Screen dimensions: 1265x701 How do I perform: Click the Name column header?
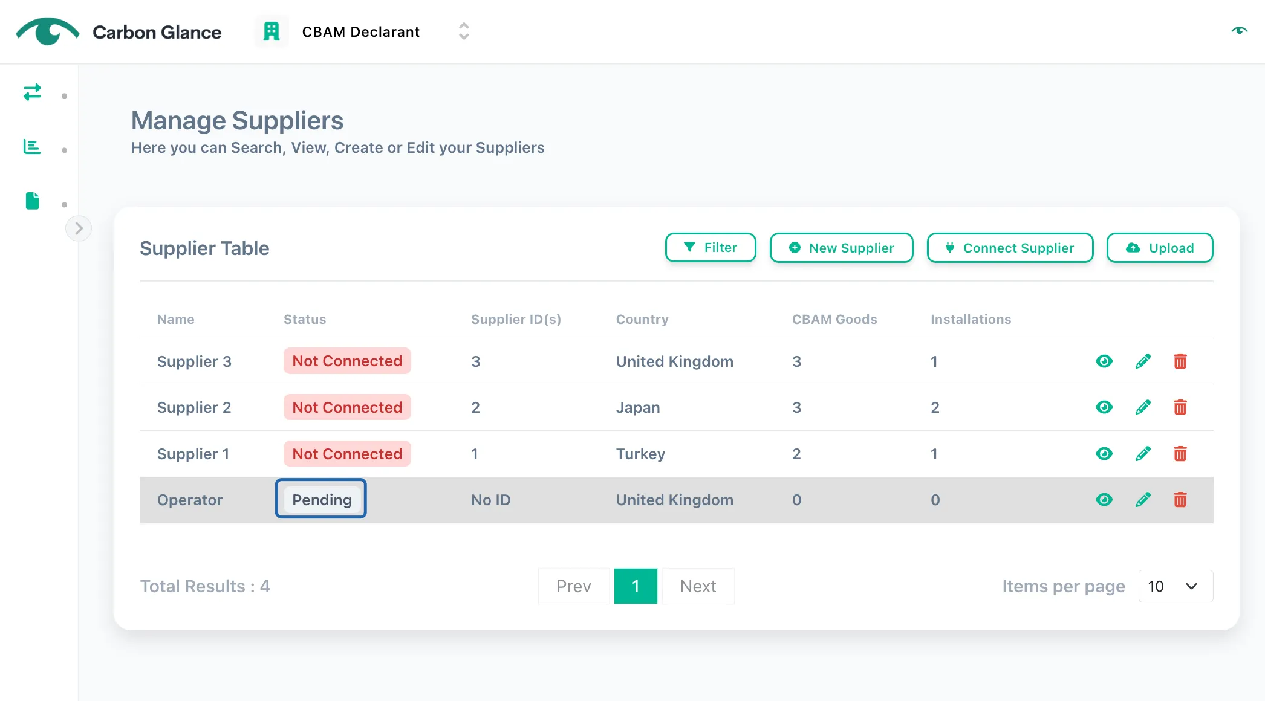coord(176,319)
